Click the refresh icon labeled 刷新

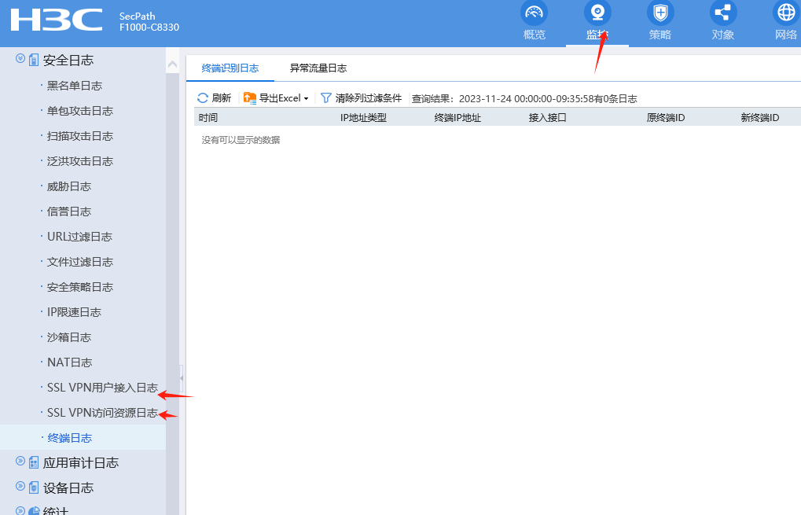click(x=203, y=98)
